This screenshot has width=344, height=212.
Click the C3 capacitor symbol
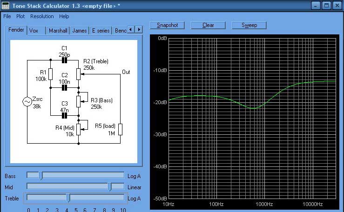(64, 115)
